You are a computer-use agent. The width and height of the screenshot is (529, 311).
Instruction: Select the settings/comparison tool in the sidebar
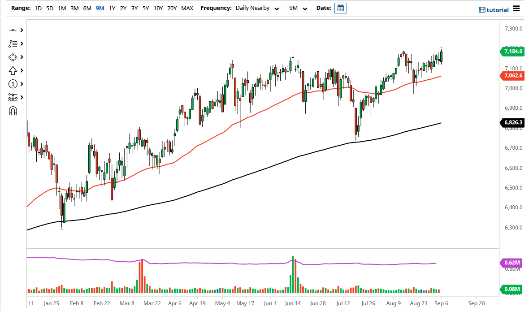(x=13, y=97)
